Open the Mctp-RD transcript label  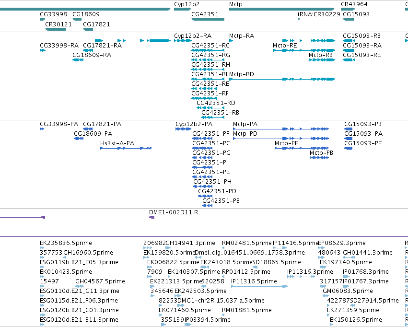click(242, 74)
